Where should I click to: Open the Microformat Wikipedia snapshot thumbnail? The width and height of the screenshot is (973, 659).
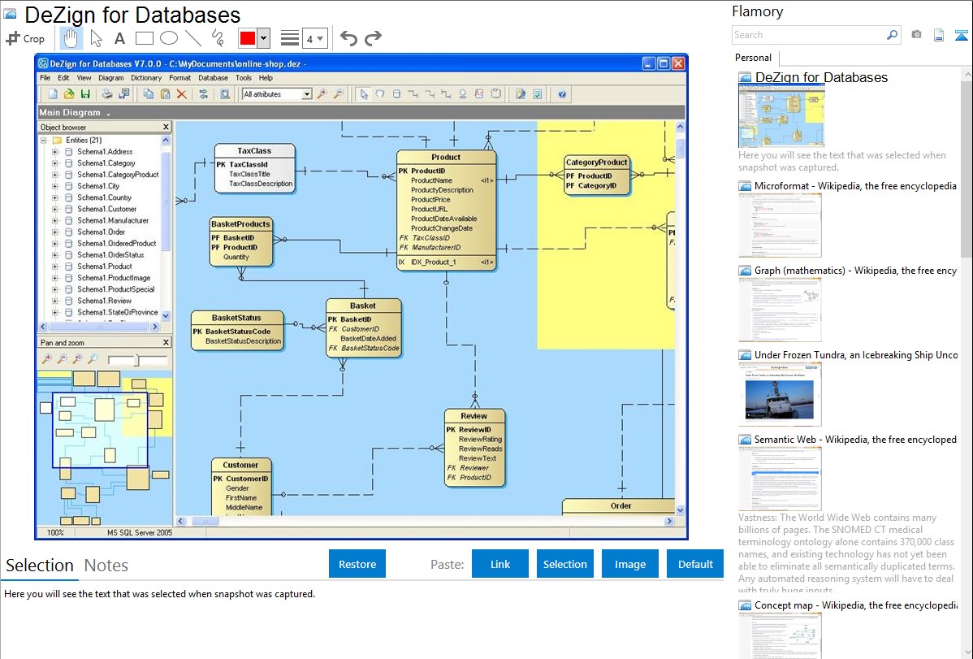tap(780, 225)
